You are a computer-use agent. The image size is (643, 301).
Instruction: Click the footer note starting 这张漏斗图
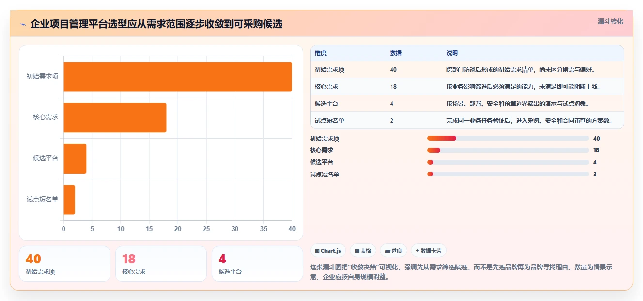click(462, 272)
